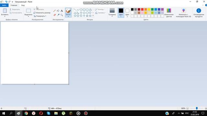Open the Файл menu
The height and width of the screenshot is (116, 207).
[x=4, y=5]
